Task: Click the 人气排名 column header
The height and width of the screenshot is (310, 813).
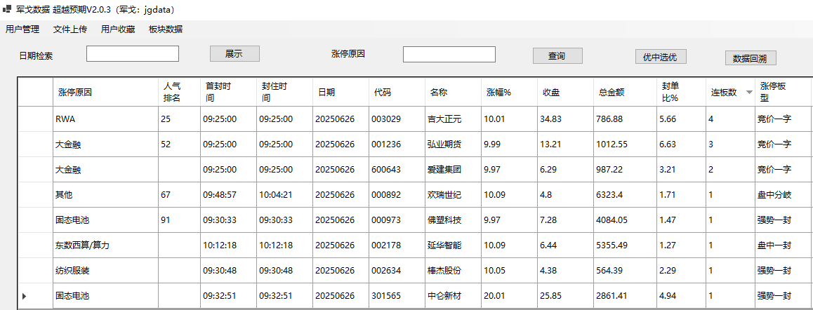Action: point(180,93)
